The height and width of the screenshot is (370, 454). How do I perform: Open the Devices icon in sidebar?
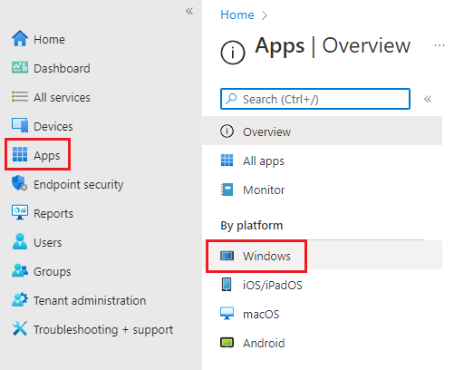(20, 125)
